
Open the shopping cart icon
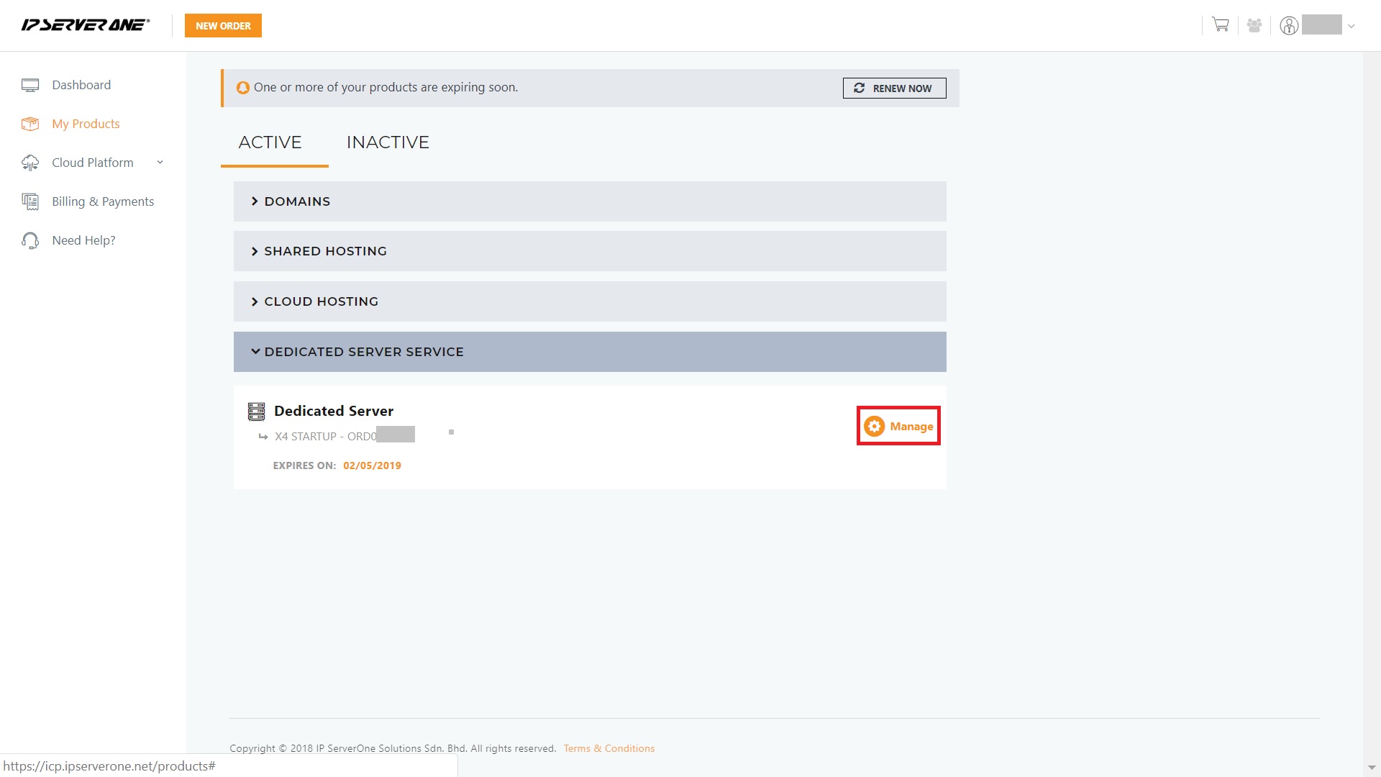point(1221,25)
